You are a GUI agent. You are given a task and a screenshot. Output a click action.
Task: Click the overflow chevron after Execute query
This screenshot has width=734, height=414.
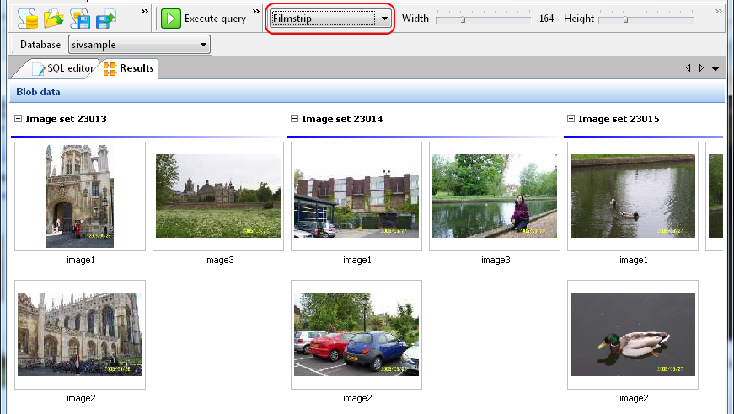tap(257, 13)
